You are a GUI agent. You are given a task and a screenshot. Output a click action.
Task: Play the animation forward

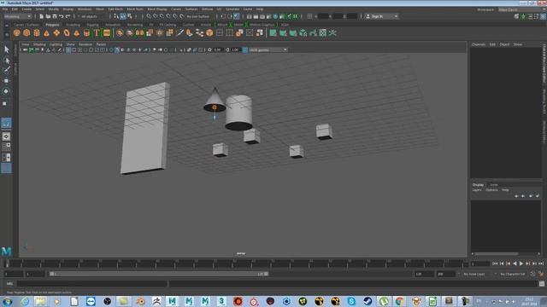pos(521,264)
